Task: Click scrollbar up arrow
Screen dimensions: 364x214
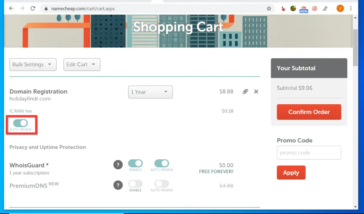Action: (355, 18)
